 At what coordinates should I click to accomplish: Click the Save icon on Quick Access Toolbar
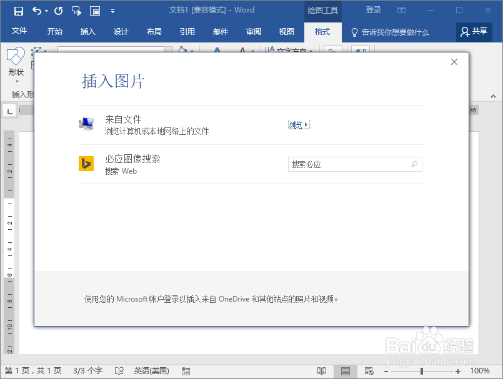[x=17, y=10]
